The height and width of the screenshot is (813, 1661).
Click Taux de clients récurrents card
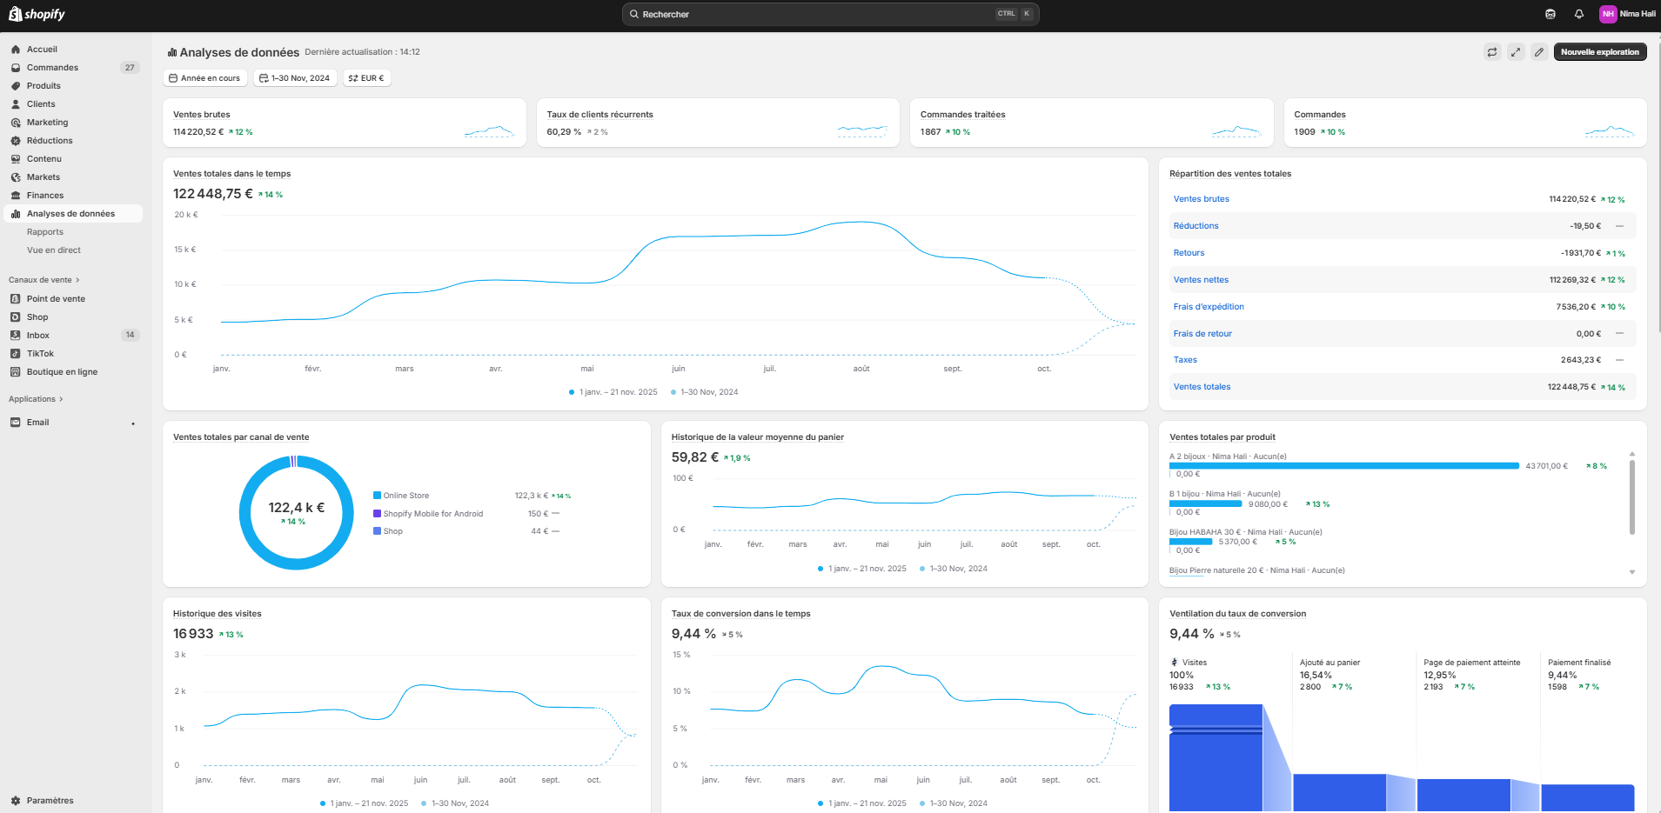(x=718, y=123)
